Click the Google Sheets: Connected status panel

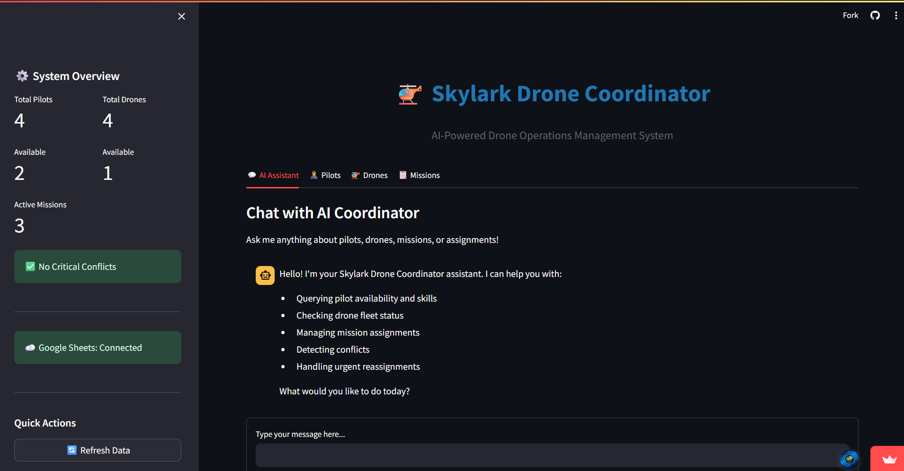[98, 347]
